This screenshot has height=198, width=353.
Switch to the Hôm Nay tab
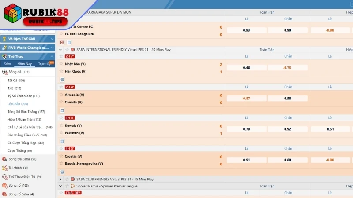[x=24, y=64]
